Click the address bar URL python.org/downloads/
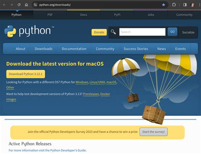This screenshot has width=201, height=154. click(x=55, y=5)
